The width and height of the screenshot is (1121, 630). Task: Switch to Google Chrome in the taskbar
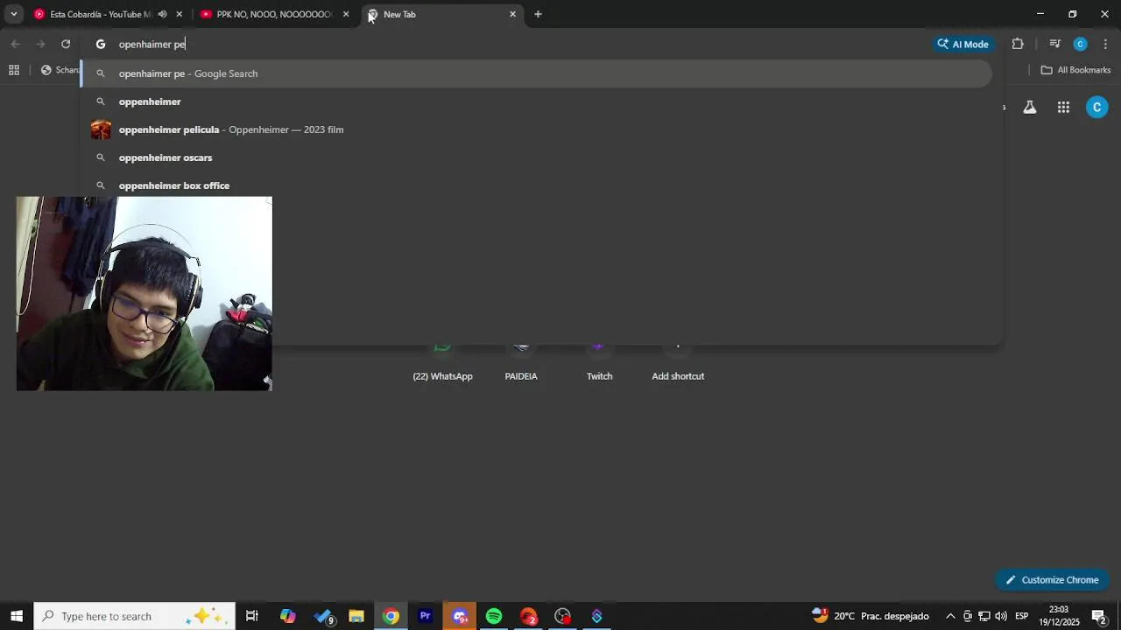pyautogui.click(x=391, y=616)
